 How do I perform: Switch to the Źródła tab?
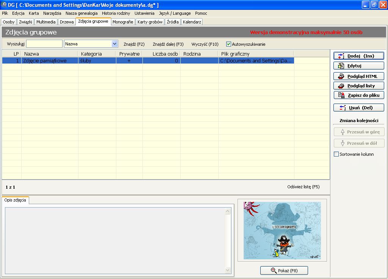pyautogui.click(x=173, y=22)
